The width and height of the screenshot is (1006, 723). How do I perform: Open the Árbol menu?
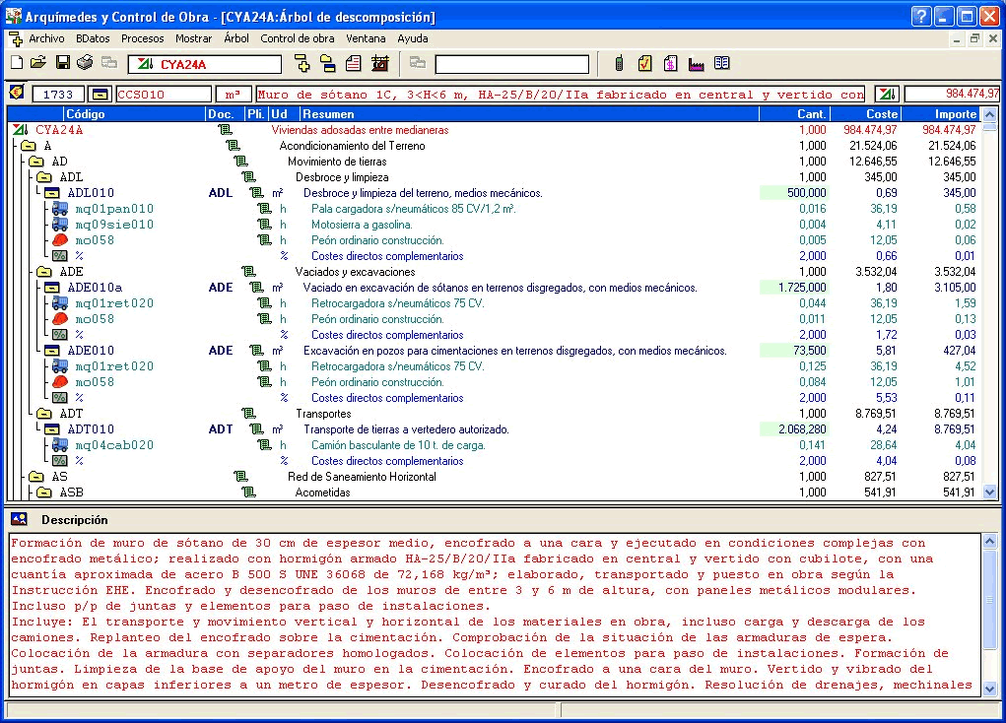[236, 38]
